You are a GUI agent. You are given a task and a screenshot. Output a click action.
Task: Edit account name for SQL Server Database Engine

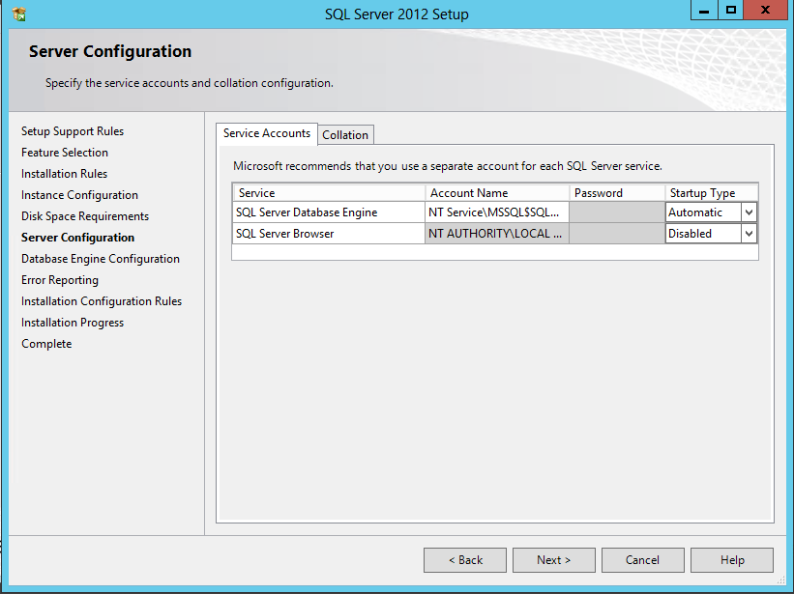pyautogui.click(x=497, y=212)
